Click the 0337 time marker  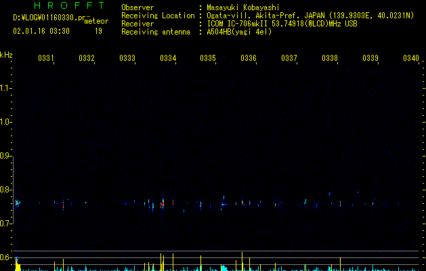click(x=289, y=58)
